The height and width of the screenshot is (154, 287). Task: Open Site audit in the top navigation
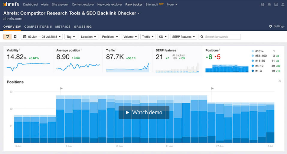(152, 5)
